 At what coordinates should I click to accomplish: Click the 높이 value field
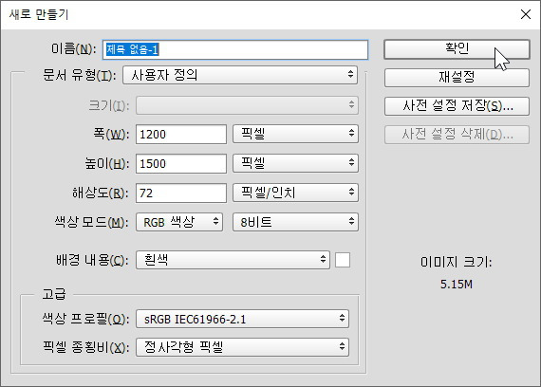(181, 163)
